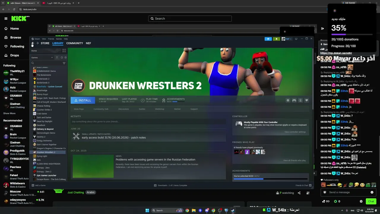Screen dimensions: 380x214
Task: Click the Steam library sort arrow icon
Action: (x=57, y=57)
